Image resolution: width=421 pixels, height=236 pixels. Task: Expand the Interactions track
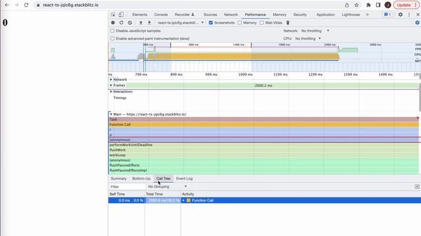tap(111, 92)
